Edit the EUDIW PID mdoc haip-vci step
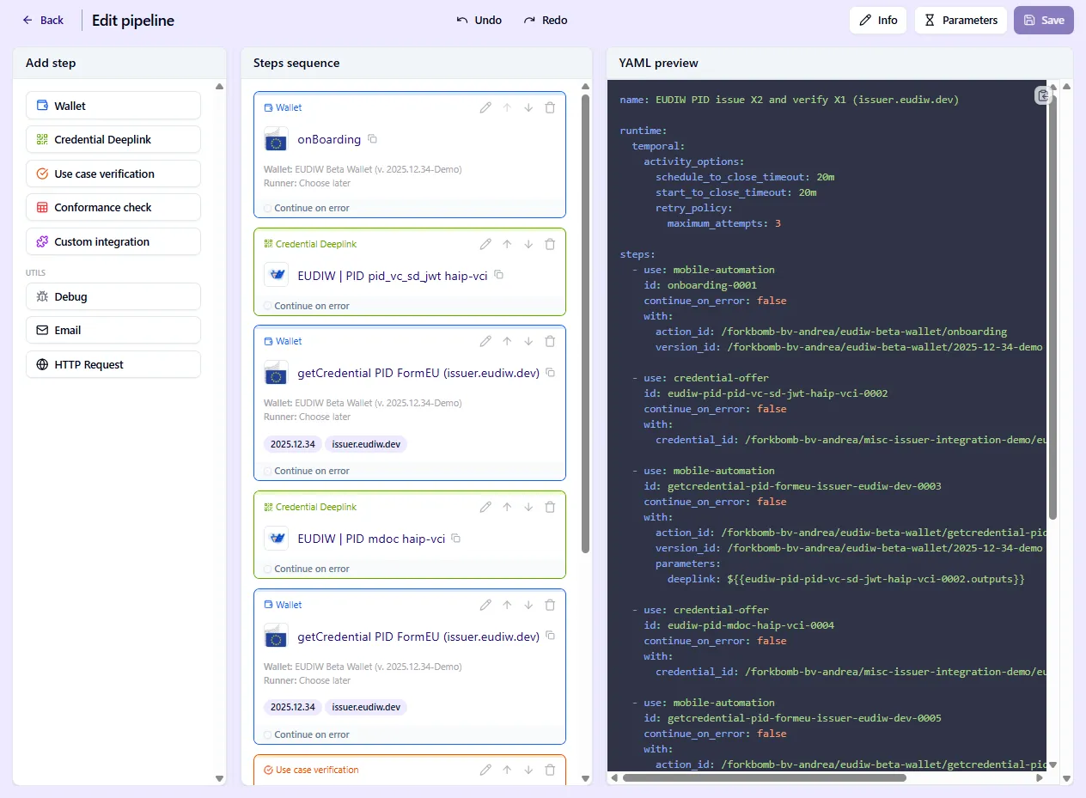The width and height of the screenshot is (1086, 798). [x=485, y=507]
